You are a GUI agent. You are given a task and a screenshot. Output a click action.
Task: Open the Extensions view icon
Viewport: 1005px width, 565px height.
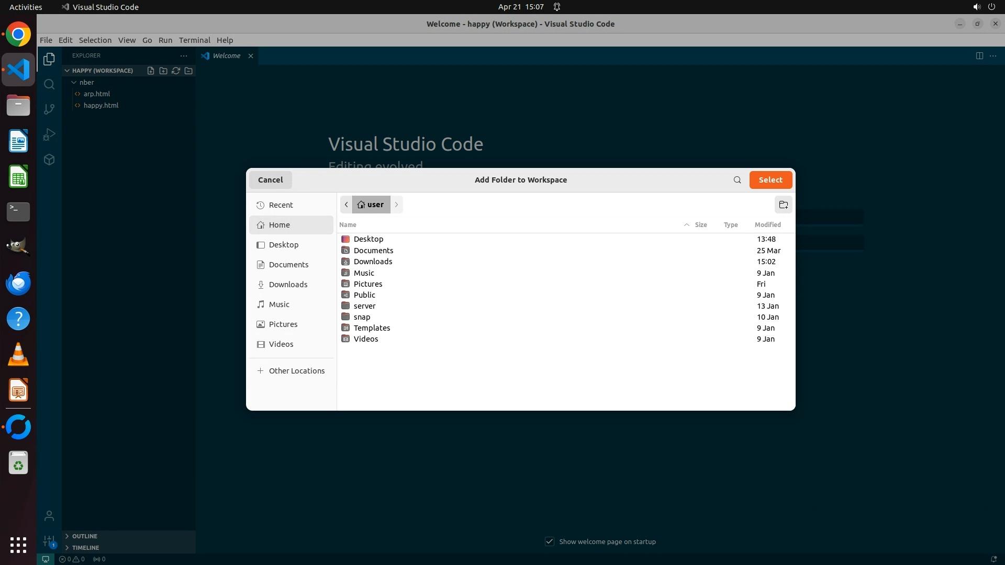click(x=49, y=160)
